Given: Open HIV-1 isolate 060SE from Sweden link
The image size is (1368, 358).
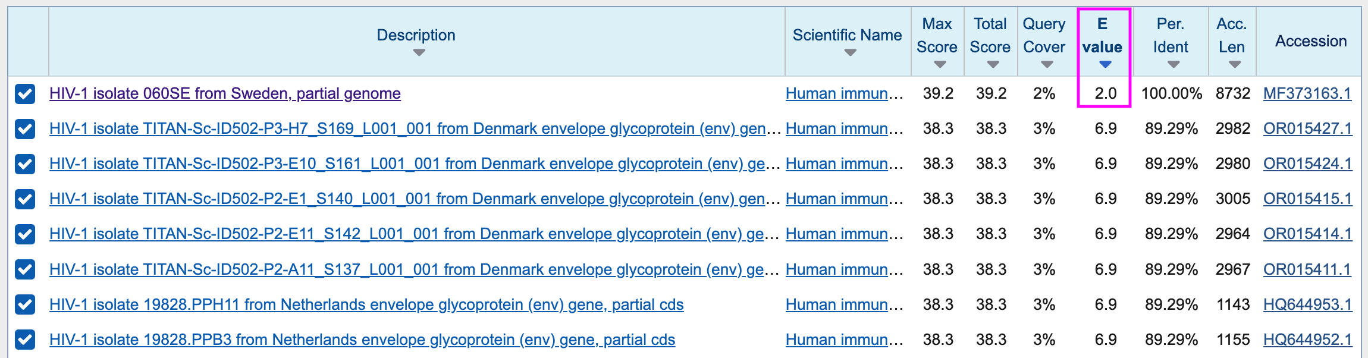Looking at the screenshot, I should click(x=225, y=93).
